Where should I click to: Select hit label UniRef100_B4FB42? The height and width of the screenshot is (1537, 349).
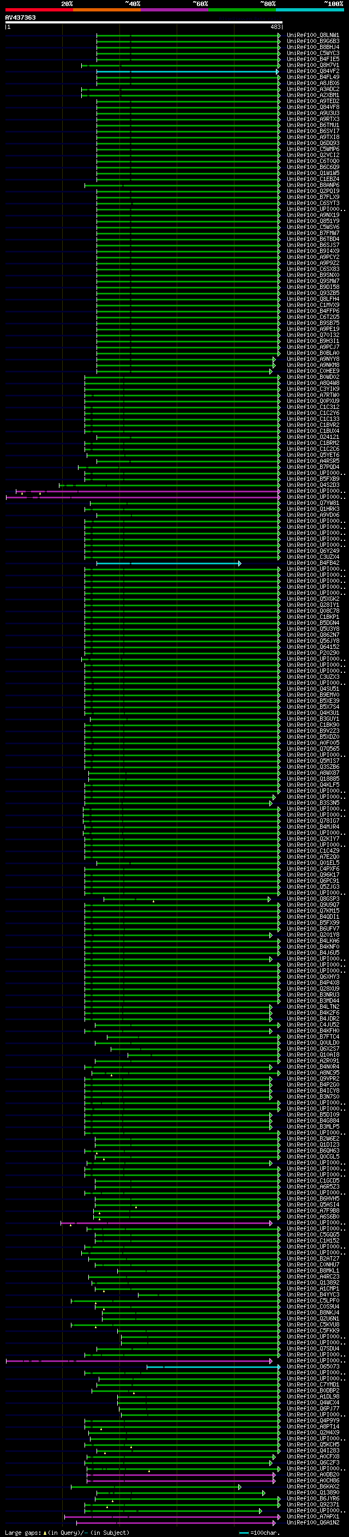tap(313, 563)
